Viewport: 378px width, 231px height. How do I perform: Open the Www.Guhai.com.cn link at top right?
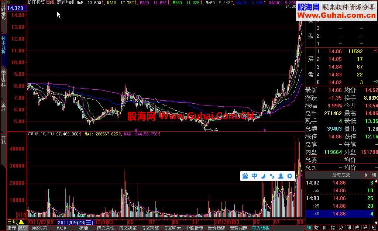(337, 15)
